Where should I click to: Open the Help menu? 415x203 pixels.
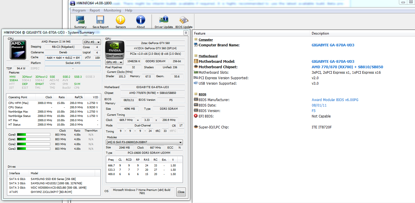(x=129, y=10)
